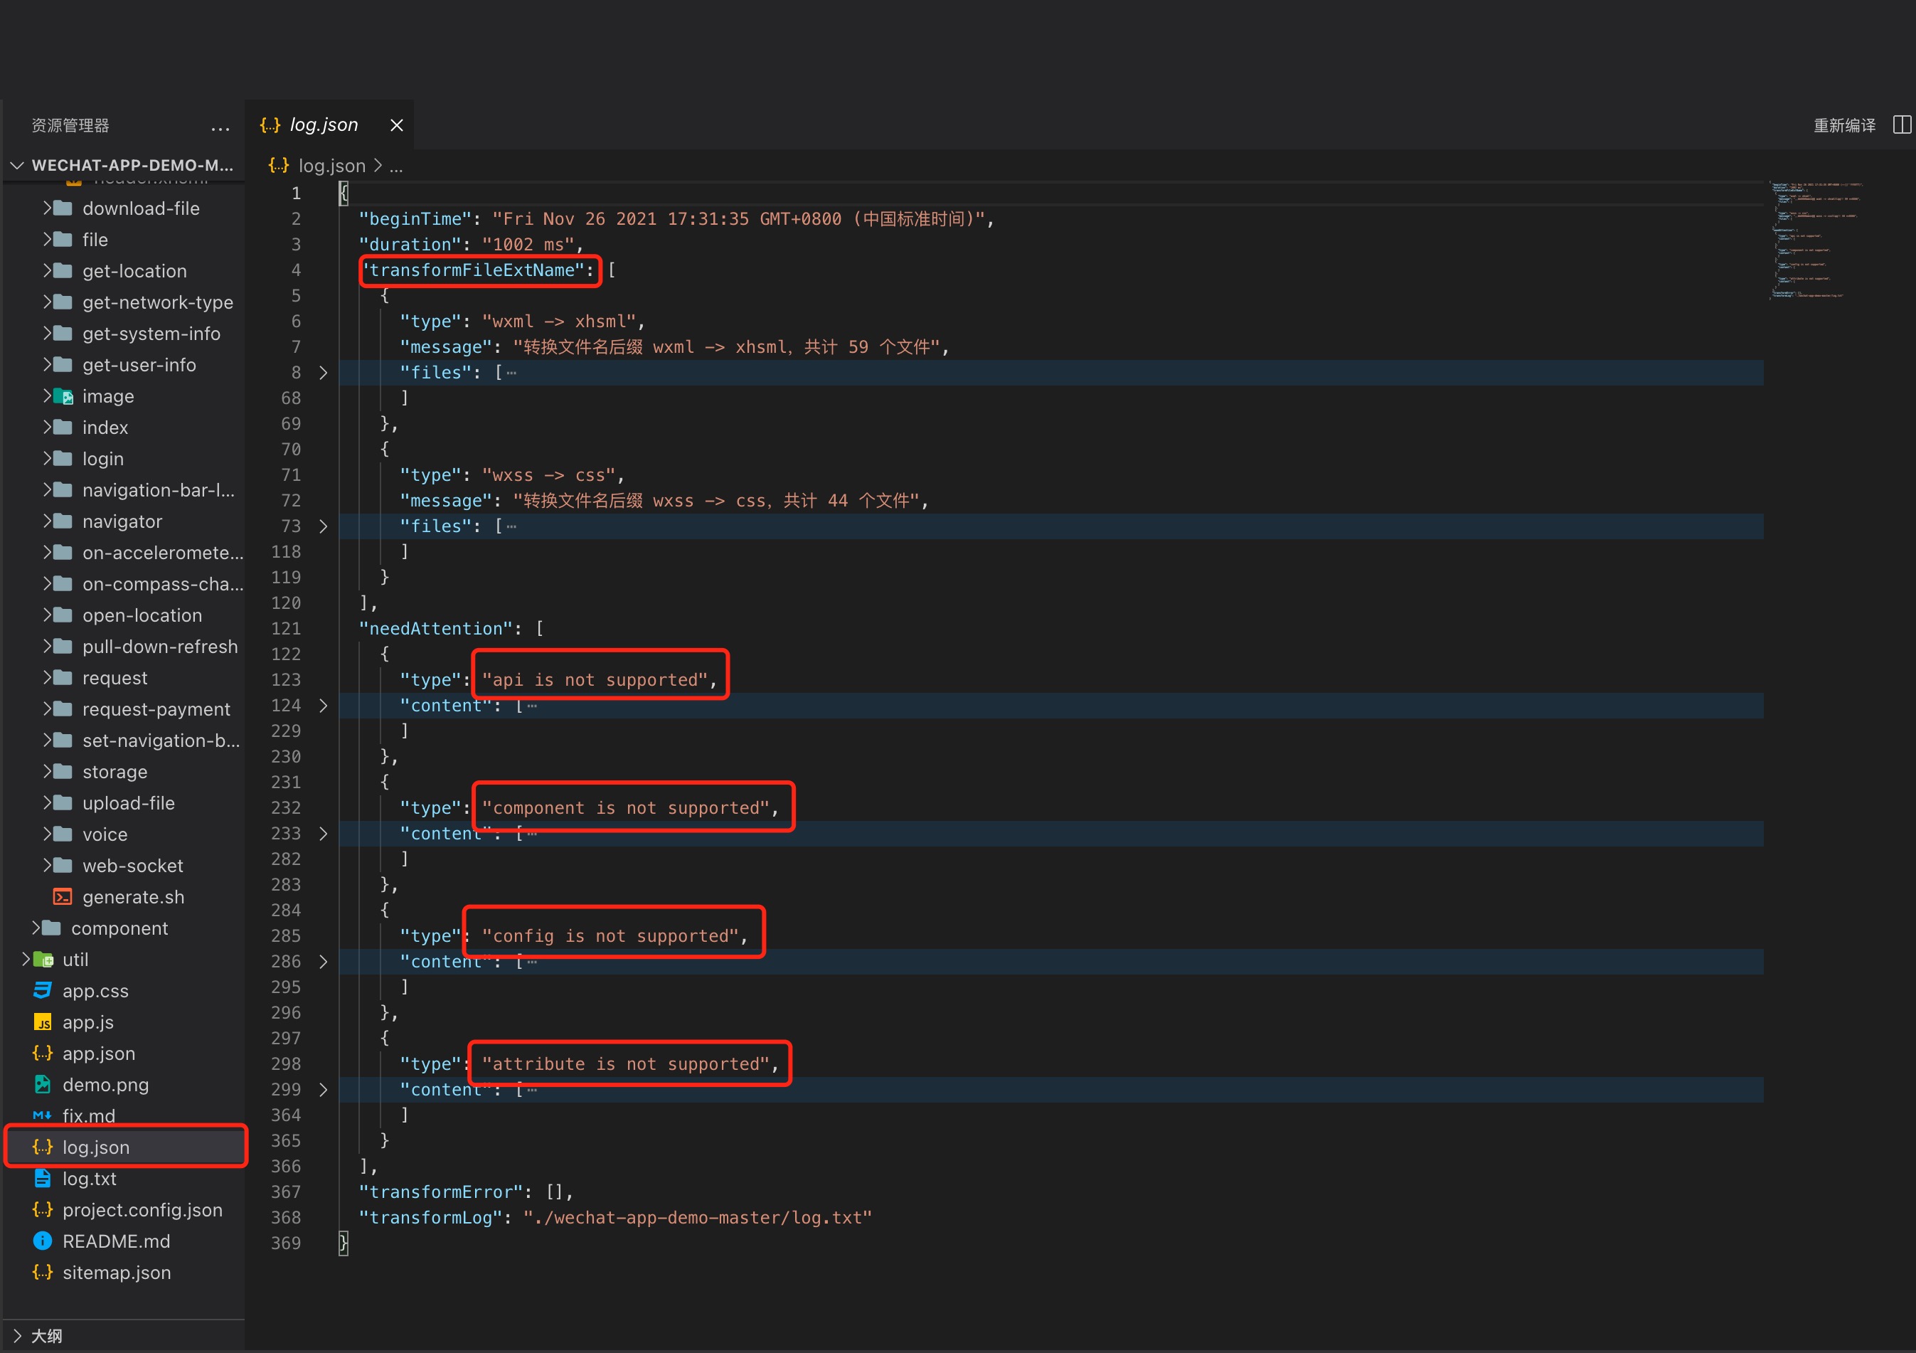Click the "attribute is not supported" string
This screenshot has height=1353, width=1916.
tap(625, 1063)
